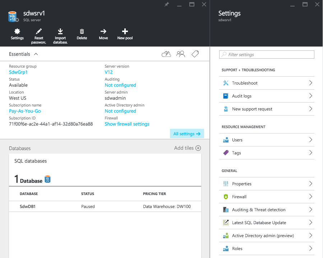Expand Latest SQL Database Update chevron
Screen dimensions: 323x258
click(311, 223)
